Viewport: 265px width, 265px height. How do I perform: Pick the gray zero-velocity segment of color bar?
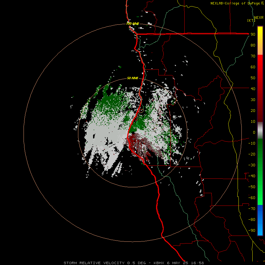(260, 130)
